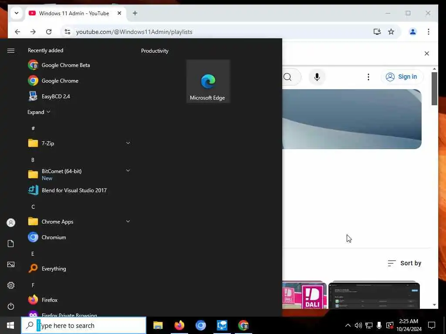Screen dimensions: 446x334
Task: Open the network icon in the tray
Action: tap(369, 325)
